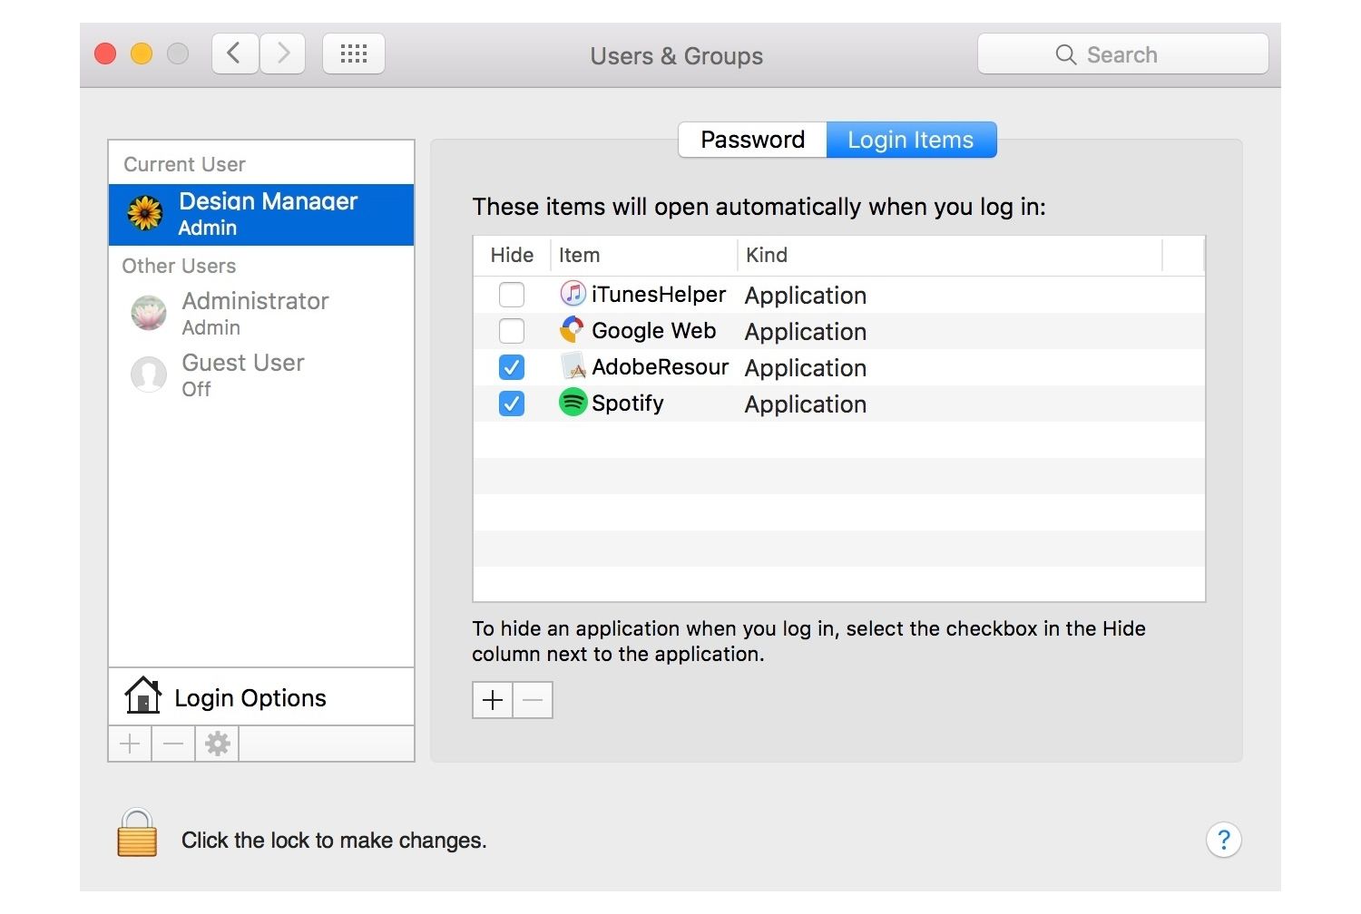Image resolution: width=1361 pixels, height=914 pixels.
Task: Go forward with the right chevron button
Action: coord(283,54)
